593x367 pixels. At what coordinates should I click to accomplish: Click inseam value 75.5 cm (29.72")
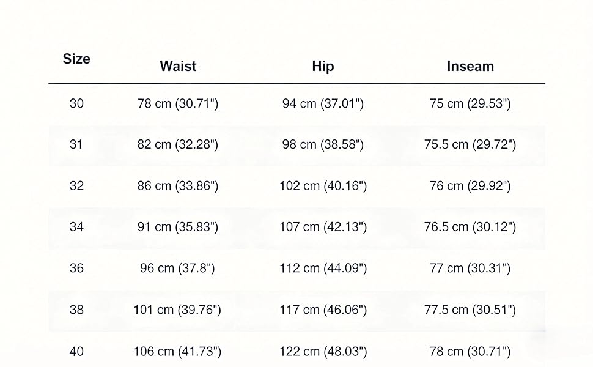470,144
